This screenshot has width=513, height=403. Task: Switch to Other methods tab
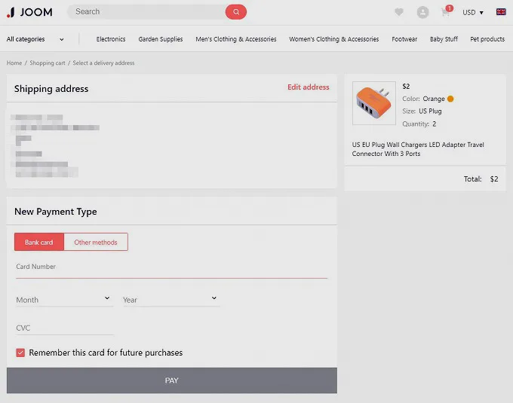pos(96,242)
